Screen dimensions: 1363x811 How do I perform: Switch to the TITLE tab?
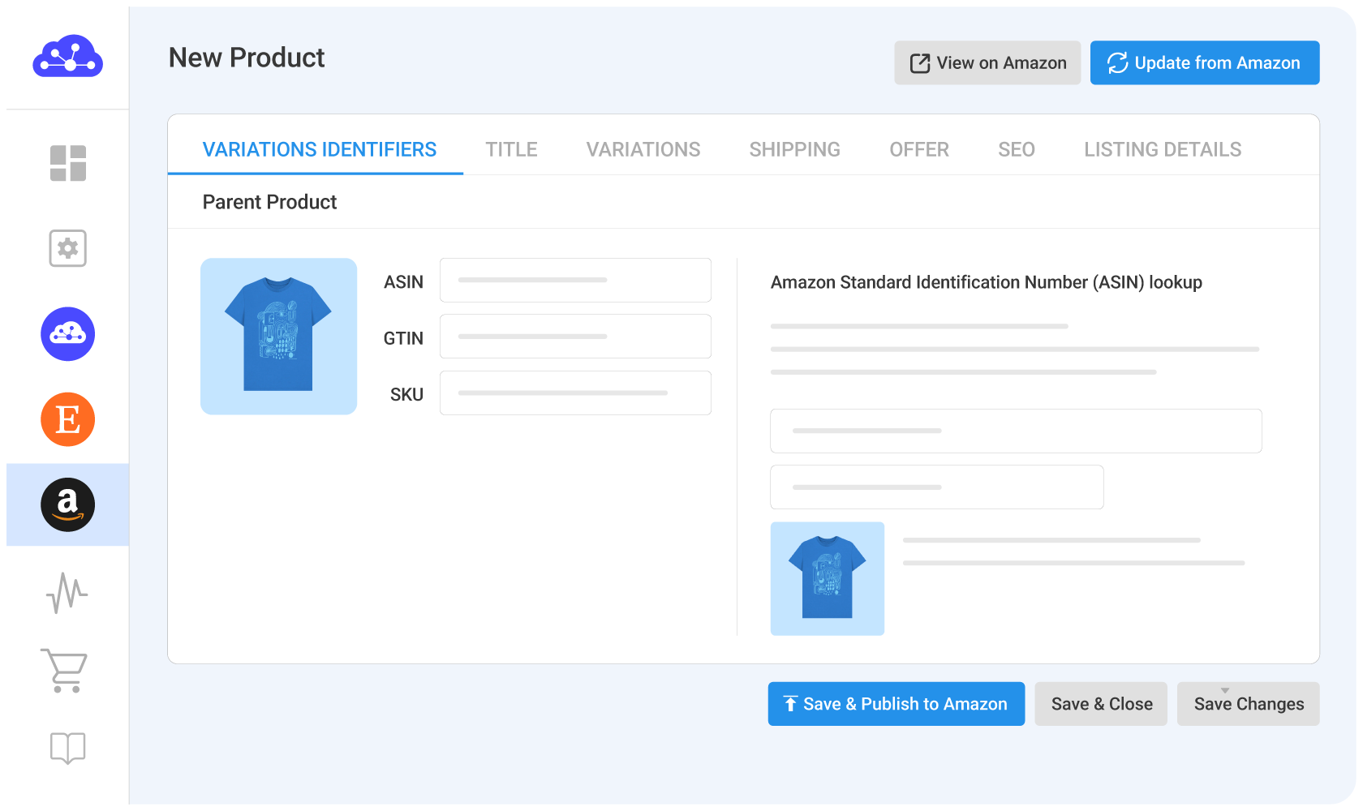[x=511, y=149]
